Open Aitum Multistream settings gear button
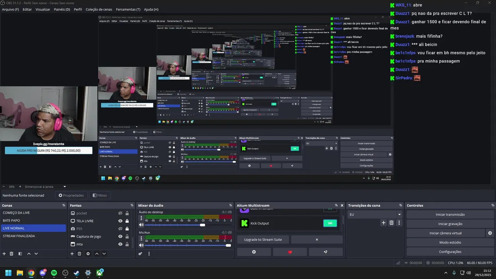The image size is (496, 279). pos(254,252)
